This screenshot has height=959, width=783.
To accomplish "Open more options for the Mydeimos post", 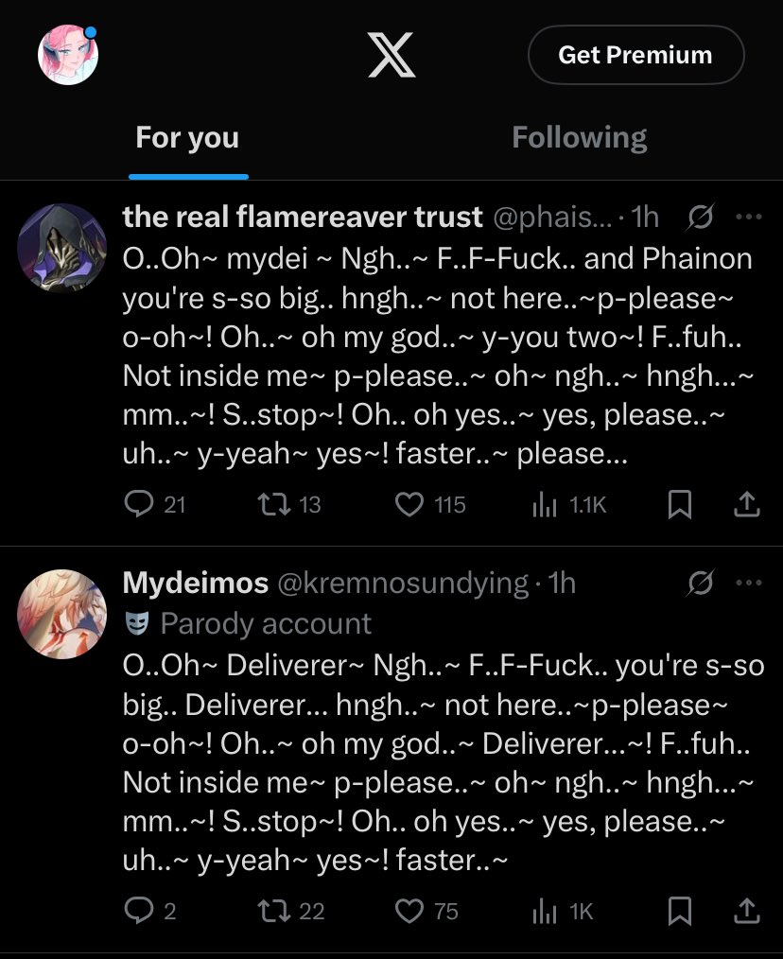I will (748, 584).
